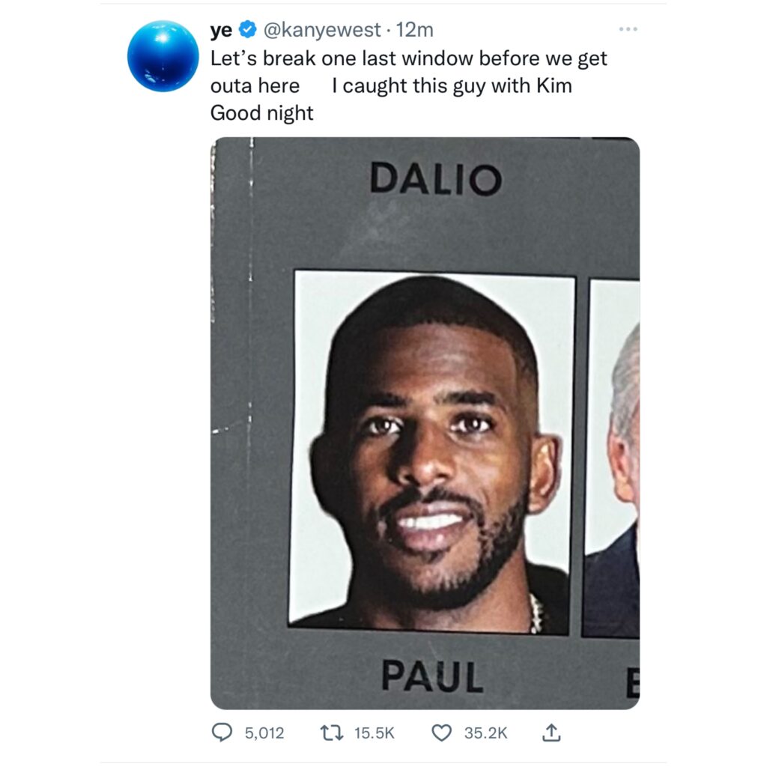Click the blue verified checkmark badge

[247, 30]
